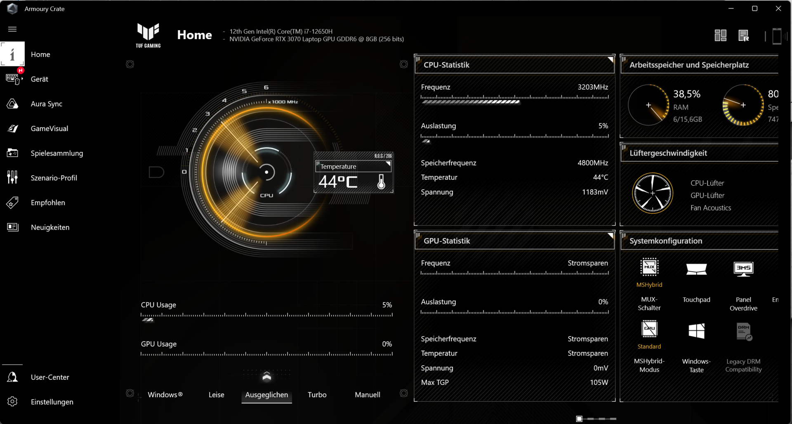Select the Manuell performance mode

click(367, 395)
